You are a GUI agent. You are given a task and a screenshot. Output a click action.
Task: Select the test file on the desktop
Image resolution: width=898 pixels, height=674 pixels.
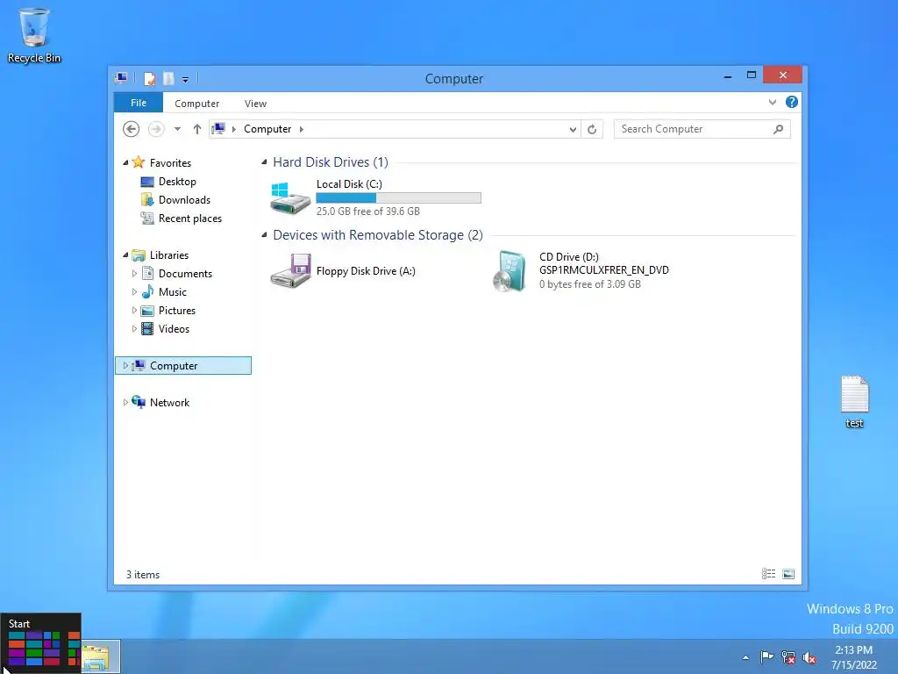[x=854, y=402]
